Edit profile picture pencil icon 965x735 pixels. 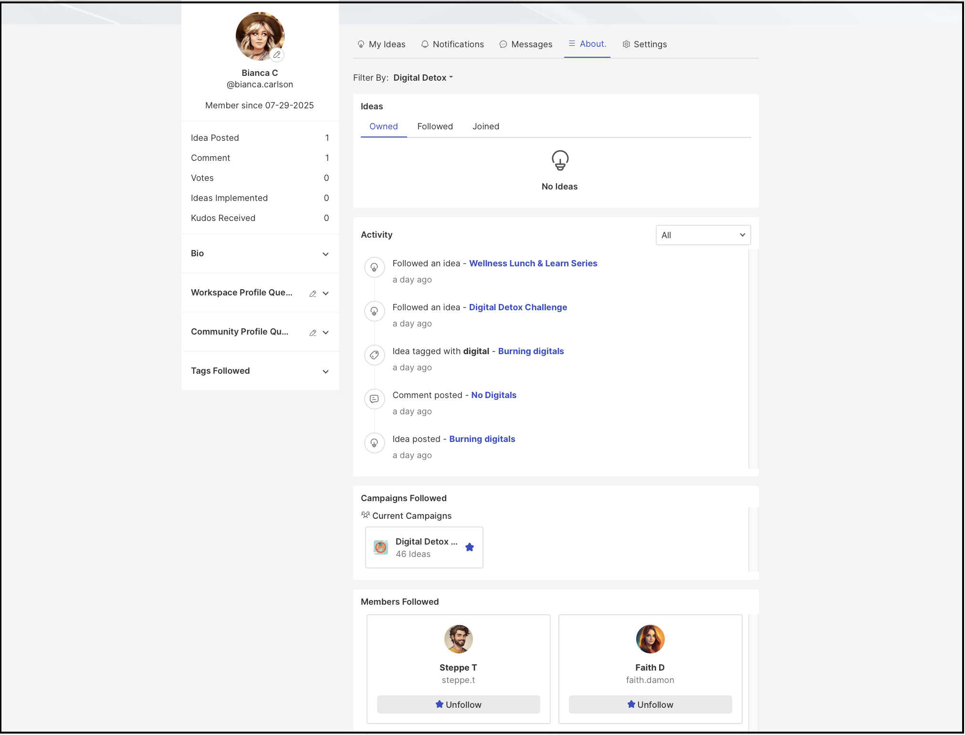tap(277, 55)
